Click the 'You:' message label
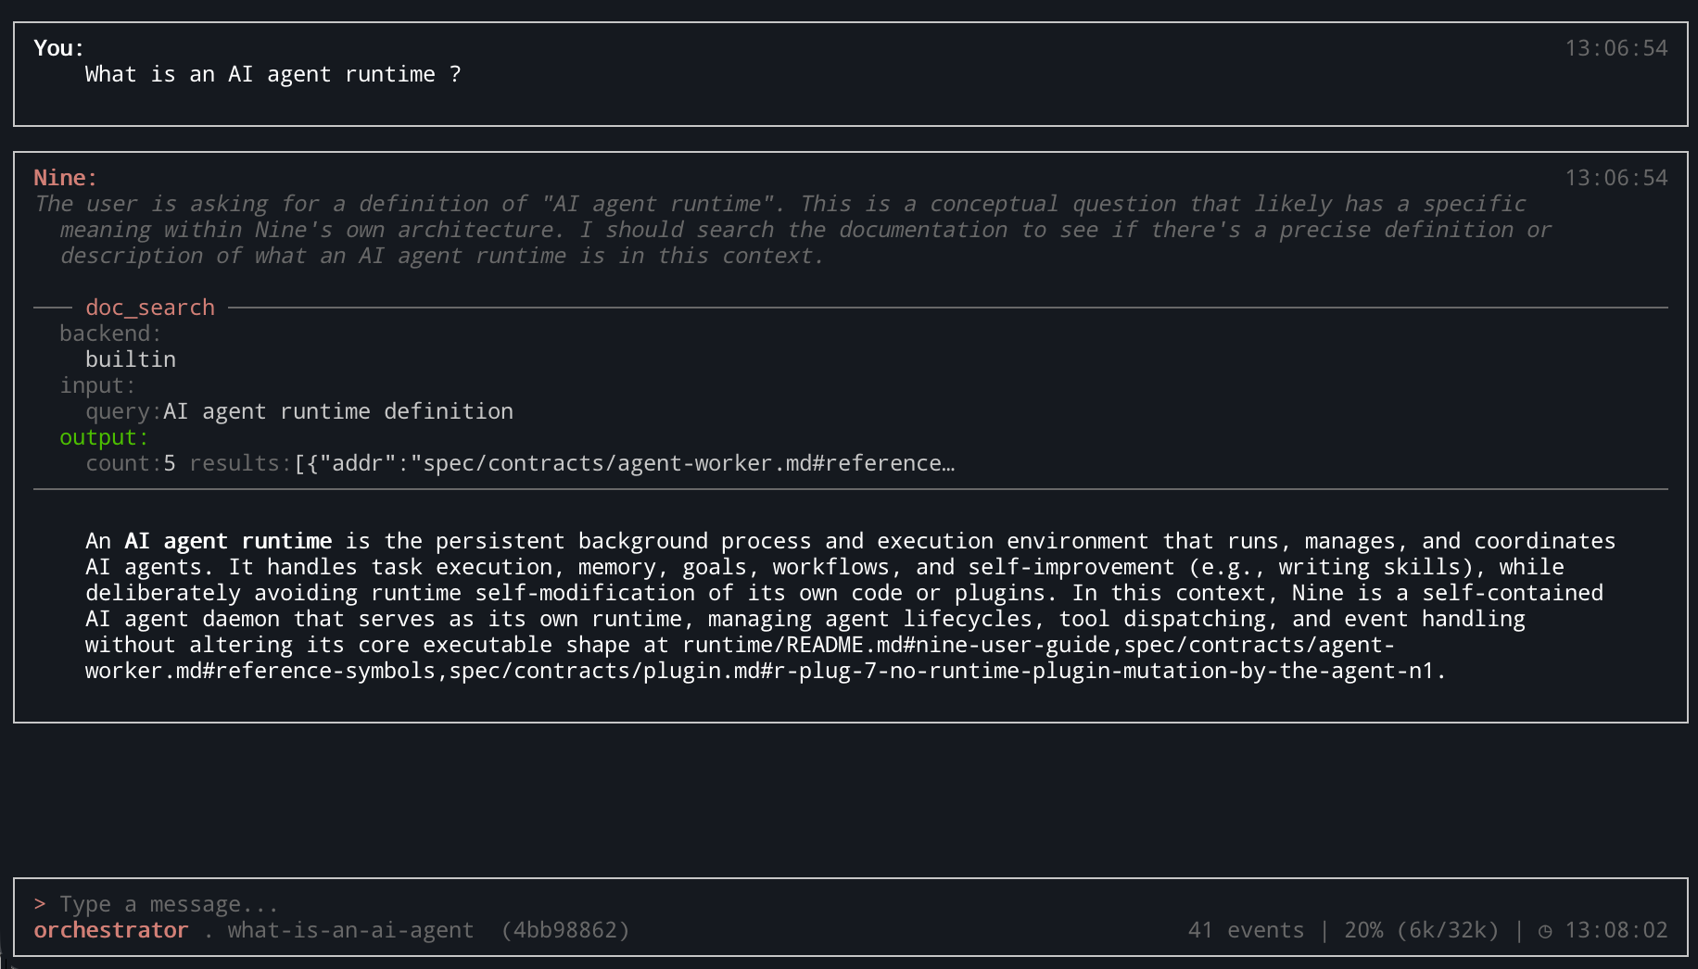The height and width of the screenshot is (969, 1698). tap(59, 48)
